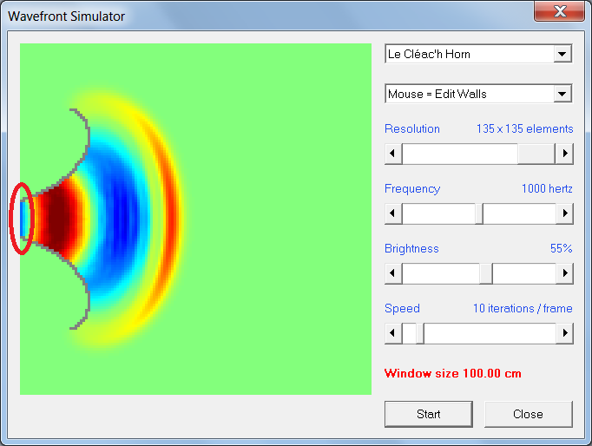
Task: Click the 1000 hertz value
Action: pos(547,188)
